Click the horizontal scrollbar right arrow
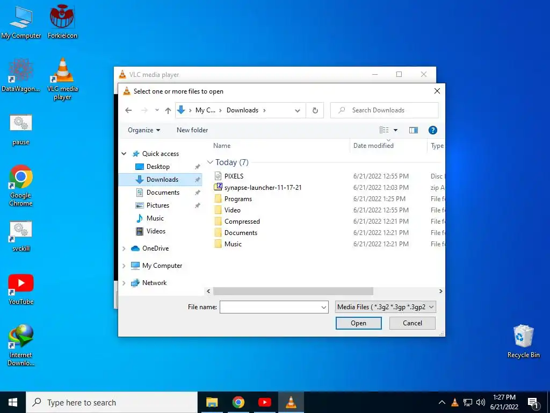The width and height of the screenshot is (550, 413). coord(440,291)
